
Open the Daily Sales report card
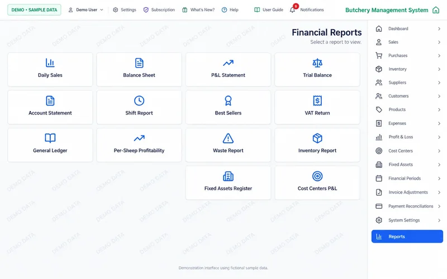coord(50,69)
